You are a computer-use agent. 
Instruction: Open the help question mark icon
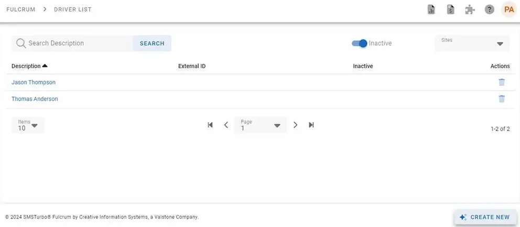489,9
